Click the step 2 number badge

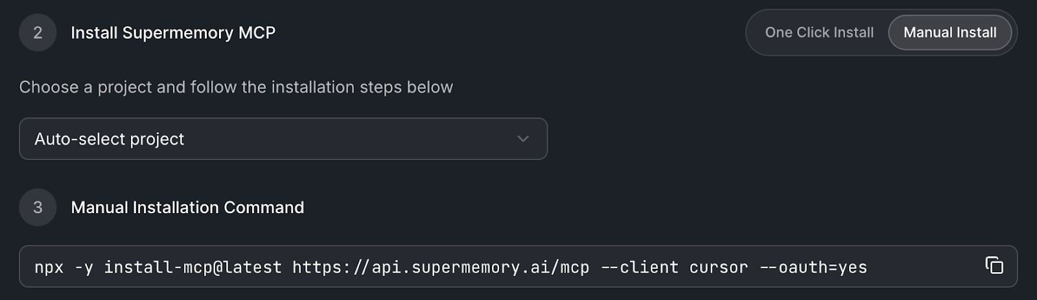(38, 32)
